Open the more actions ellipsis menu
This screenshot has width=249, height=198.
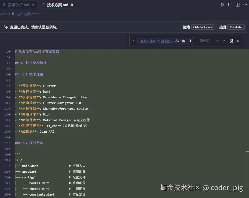pos(245,5)
